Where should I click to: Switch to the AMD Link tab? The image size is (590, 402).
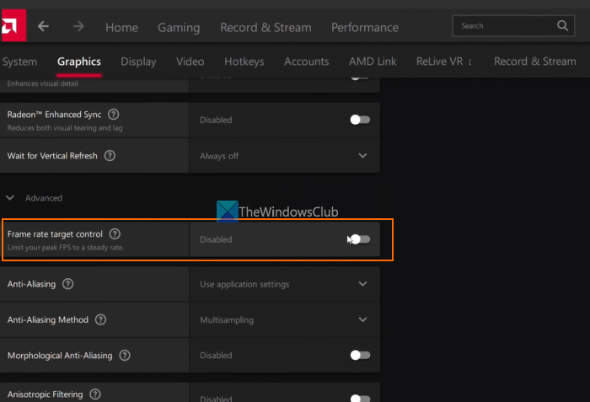(x=373, y=62)
